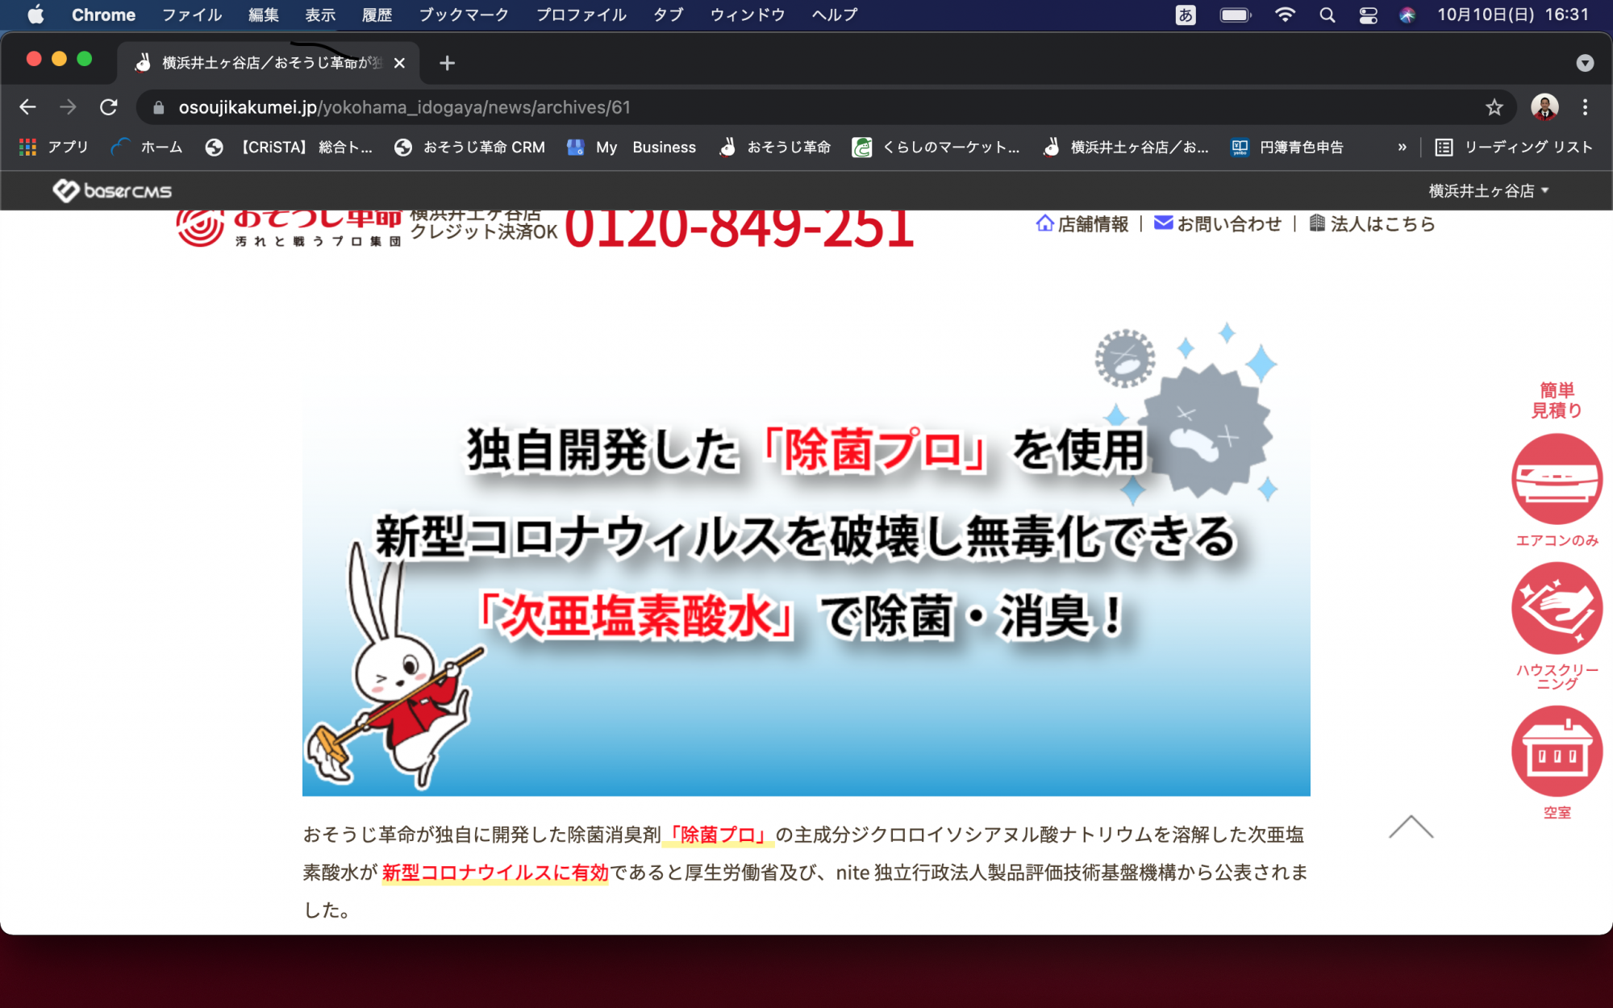Click the ハウスクリーニング cleaning icon
The height and width of the screenshot is (1008, 1613).
pos(1556,608)
